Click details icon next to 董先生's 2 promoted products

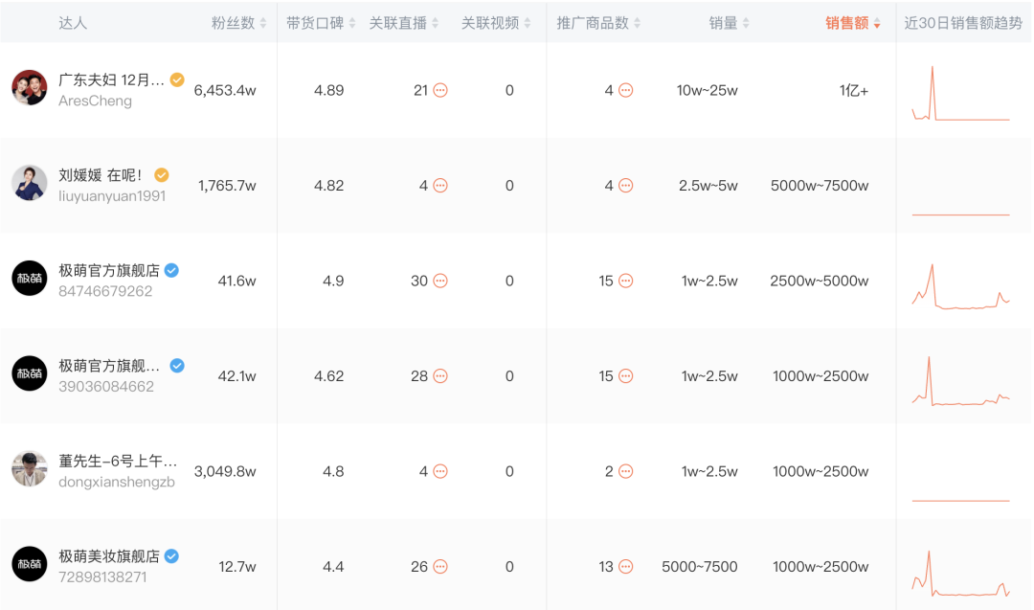625,471
